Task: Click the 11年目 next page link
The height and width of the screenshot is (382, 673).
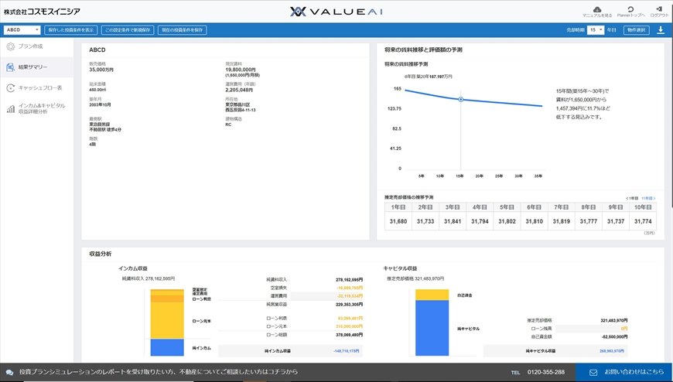Action: (648, 198)
